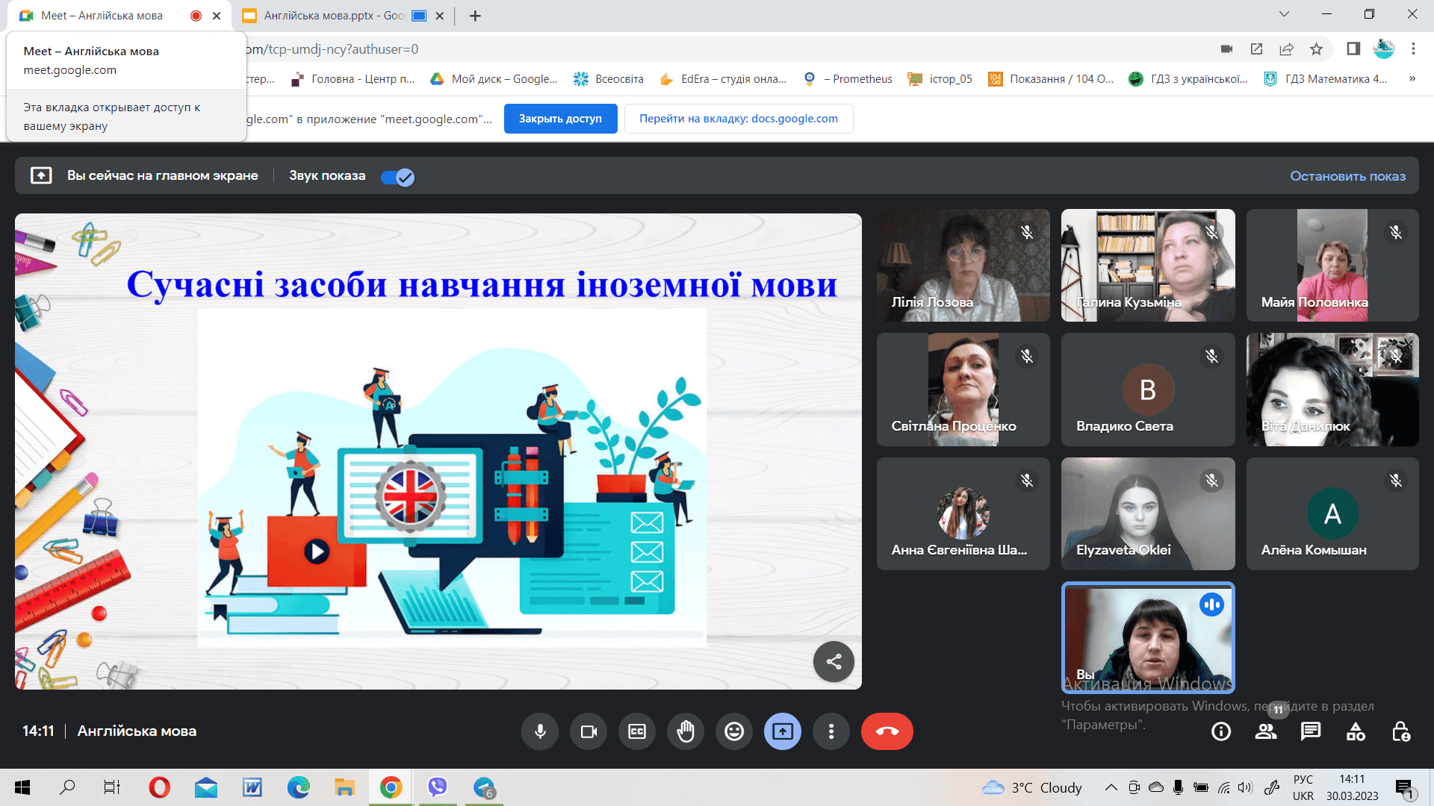Mute microphone in Meet control bar
1434x806 pixels.
click(540, 731)
